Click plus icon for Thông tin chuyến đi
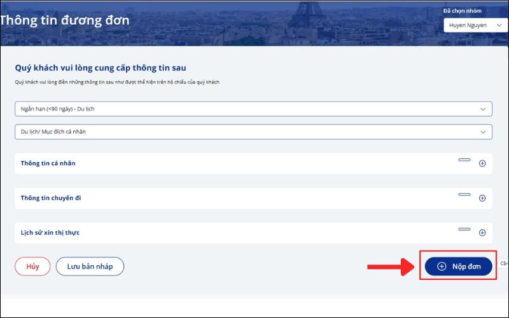509x318 pixels. tap(482, 198)
